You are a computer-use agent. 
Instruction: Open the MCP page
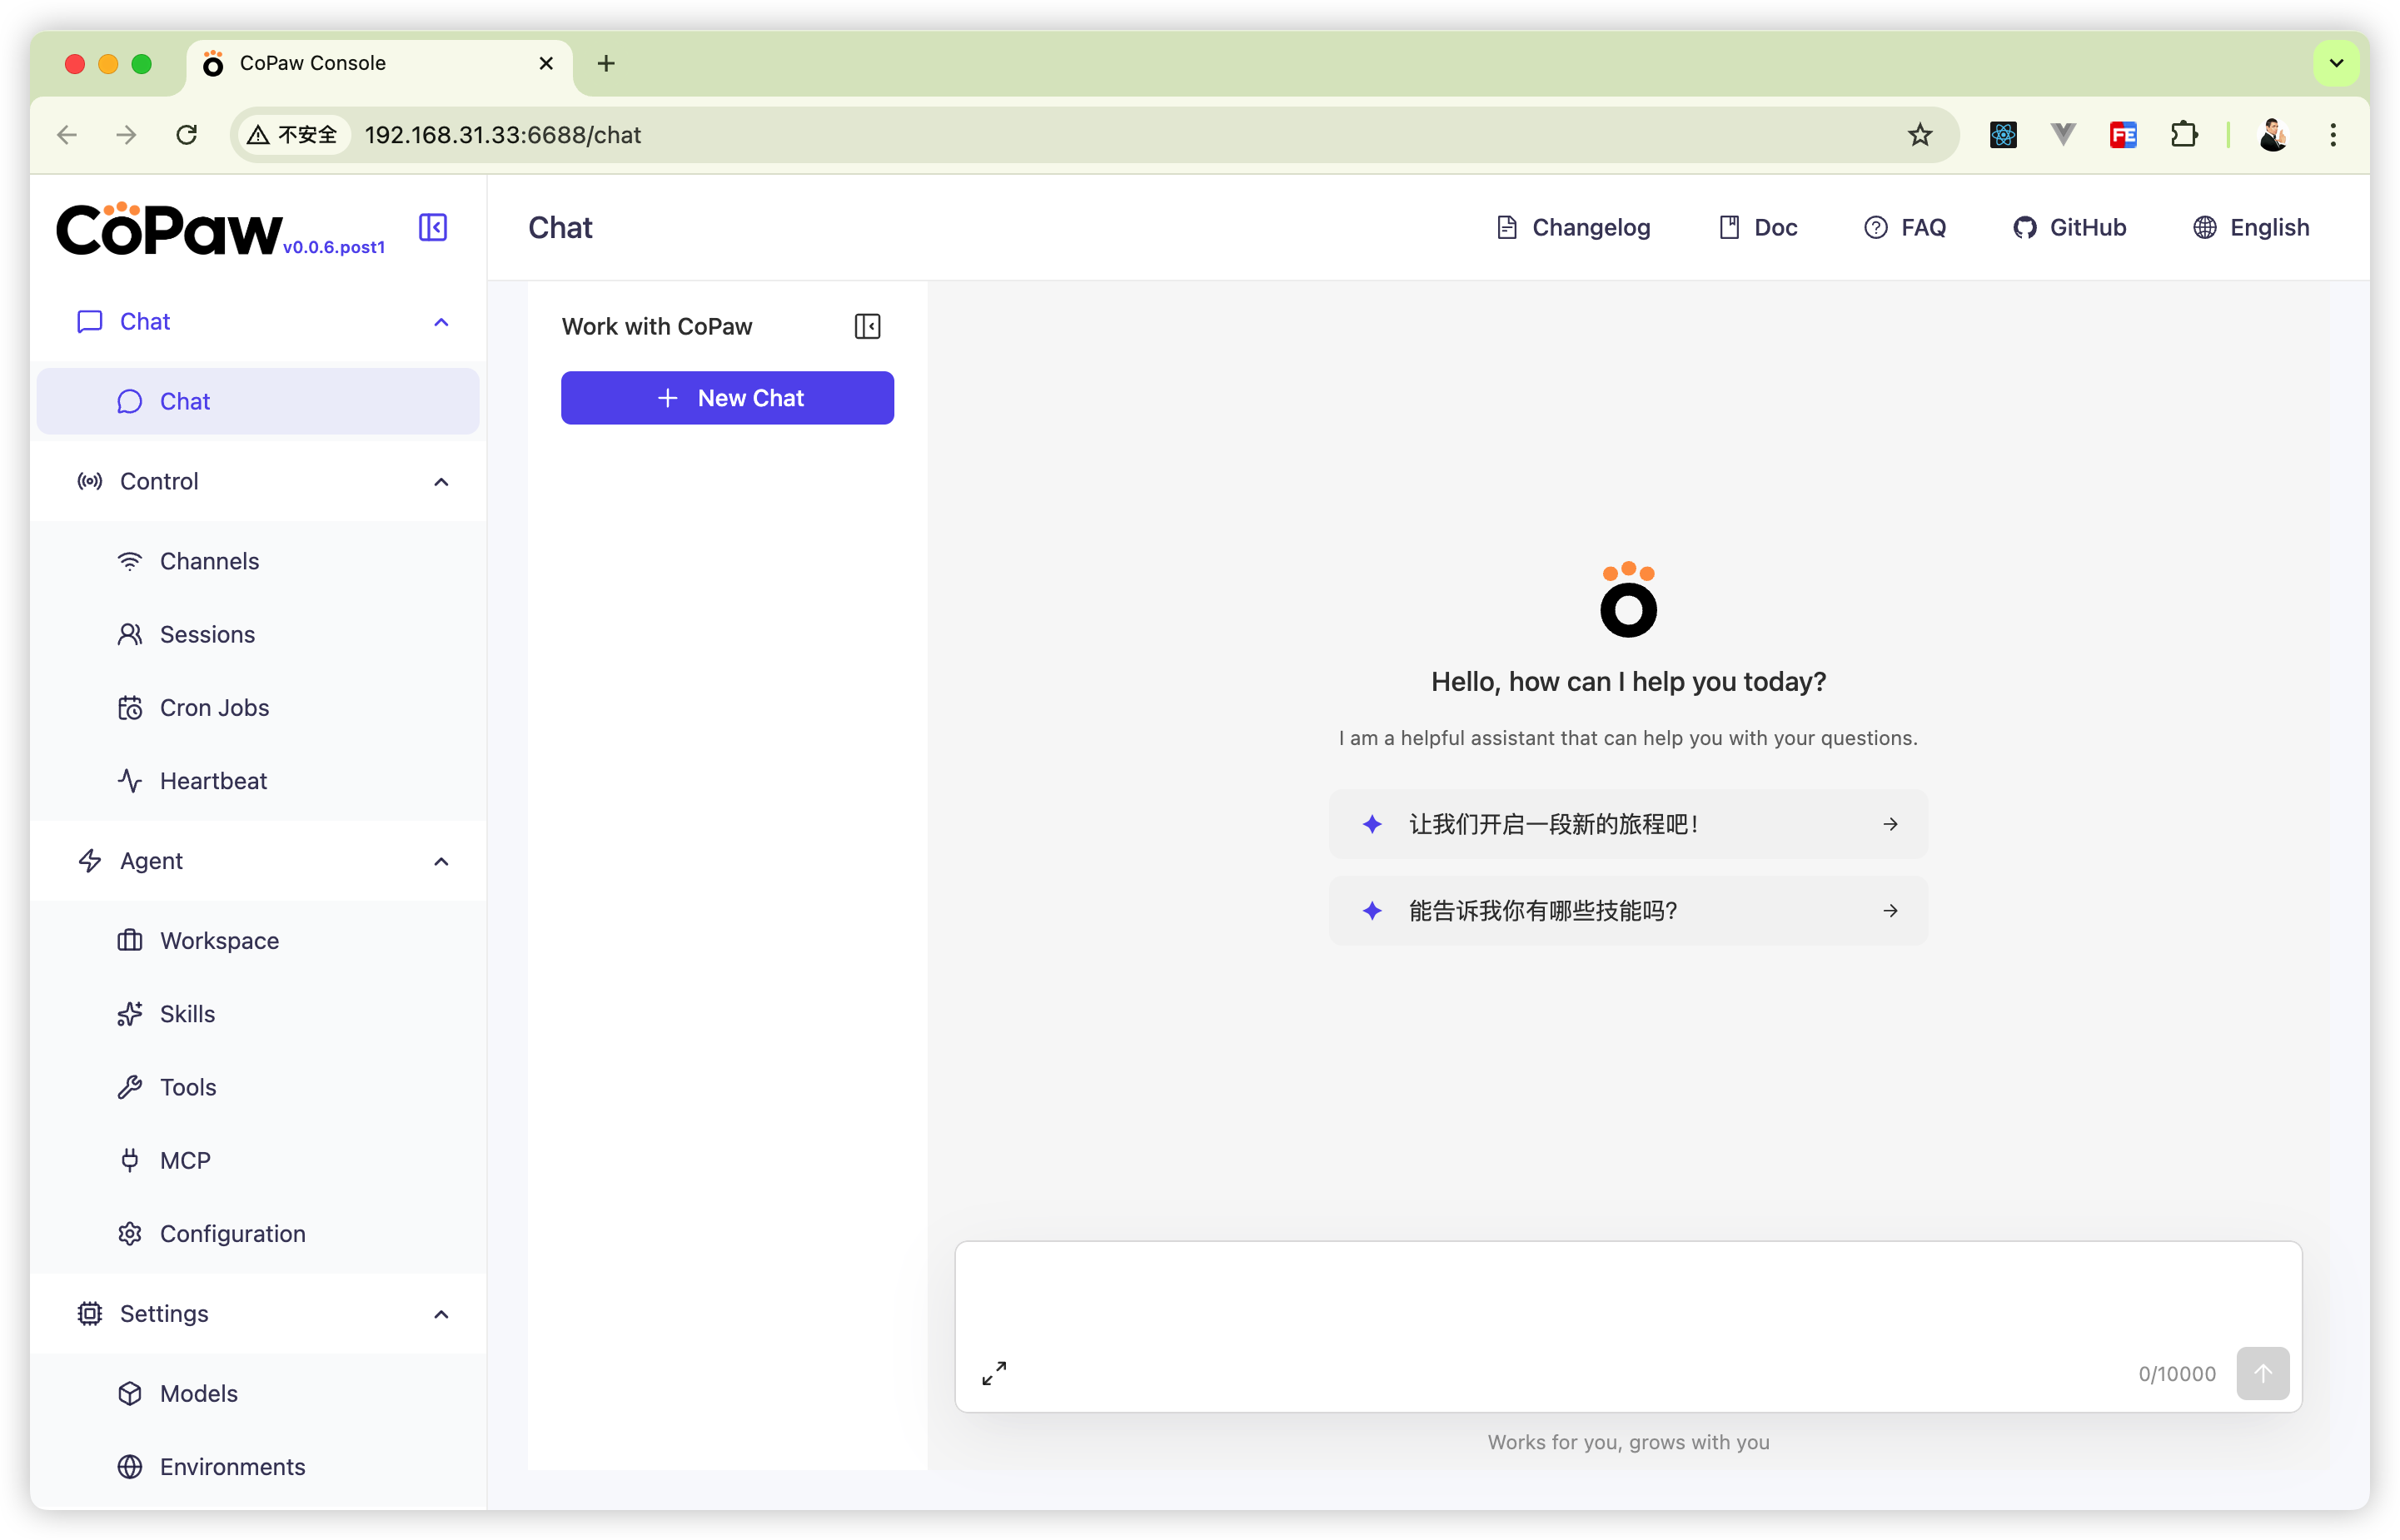click(x=185, y=1160)
